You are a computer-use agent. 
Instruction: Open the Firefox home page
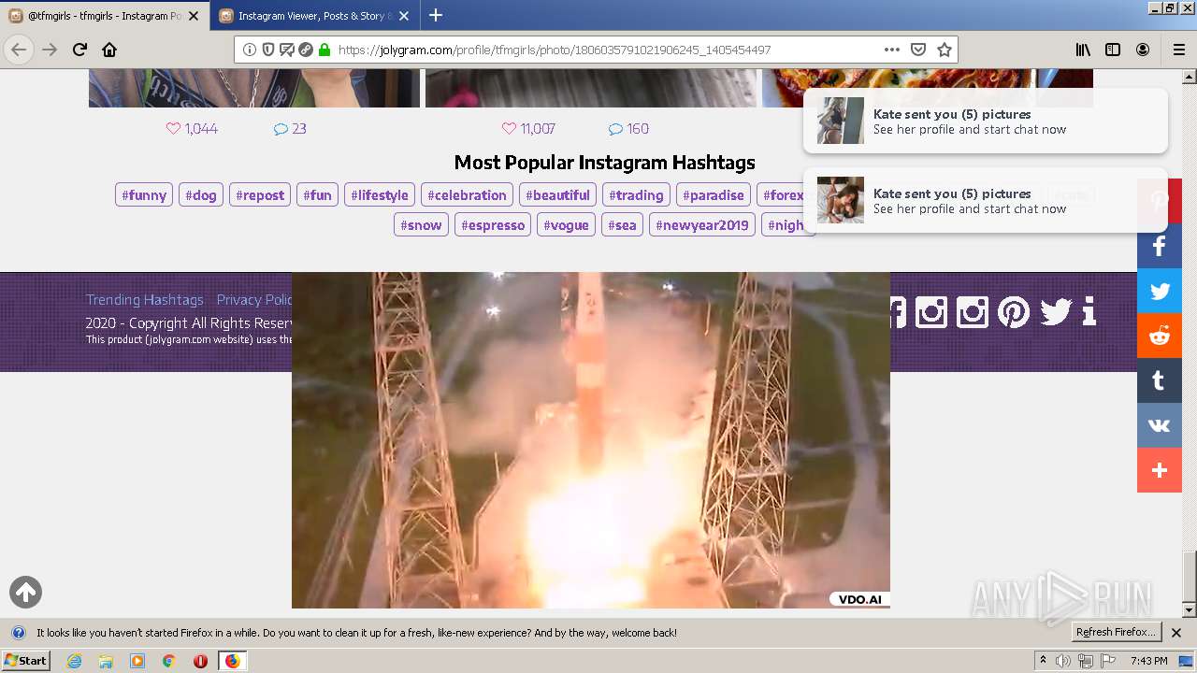109,50
